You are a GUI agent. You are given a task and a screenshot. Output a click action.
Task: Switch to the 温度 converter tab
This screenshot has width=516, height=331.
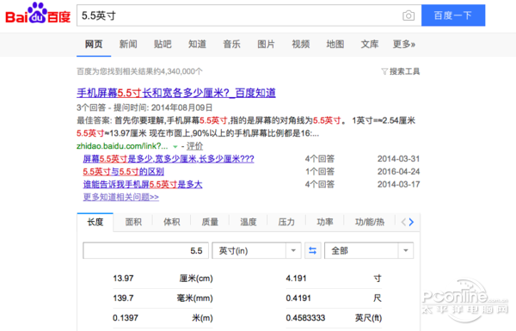point(249,222)
